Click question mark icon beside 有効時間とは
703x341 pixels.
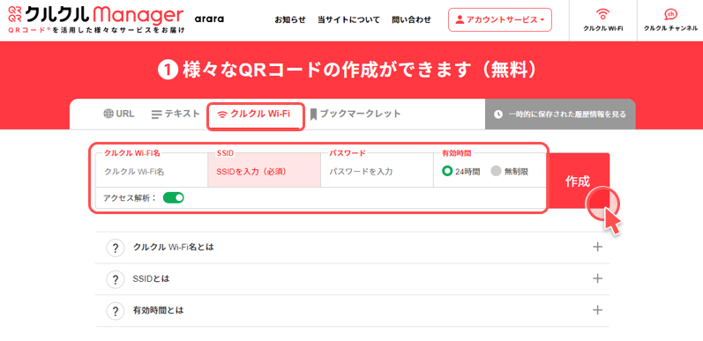116,310
